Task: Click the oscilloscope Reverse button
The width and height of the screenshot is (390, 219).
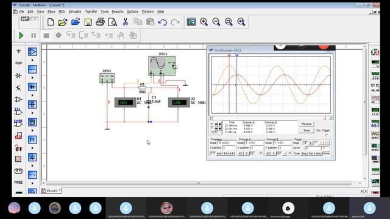Action: click(307, 124)
